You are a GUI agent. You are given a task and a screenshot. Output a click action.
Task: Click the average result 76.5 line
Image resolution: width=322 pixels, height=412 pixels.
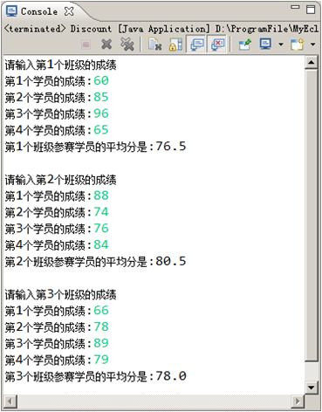tap(95, 147)
